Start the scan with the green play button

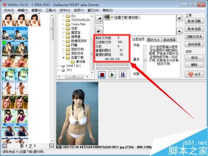[x=112, y=75]
